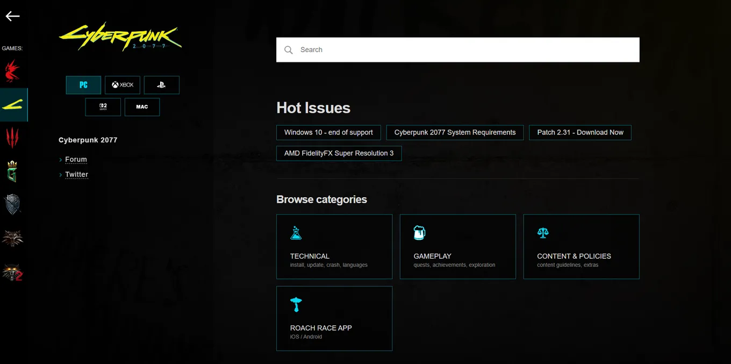Click 'install, update, crash, languages' subtitle

pos(329,265)
